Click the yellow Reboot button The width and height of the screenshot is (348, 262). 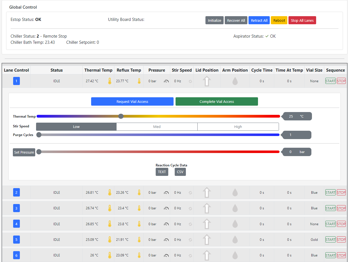(x=279, y=20)
